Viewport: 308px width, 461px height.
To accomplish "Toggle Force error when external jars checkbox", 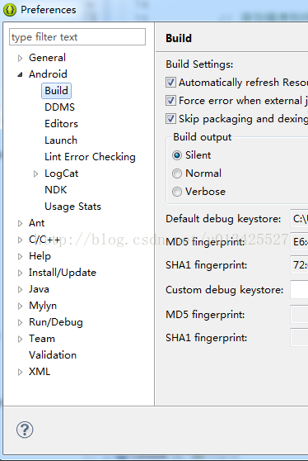I will [170, 101].
